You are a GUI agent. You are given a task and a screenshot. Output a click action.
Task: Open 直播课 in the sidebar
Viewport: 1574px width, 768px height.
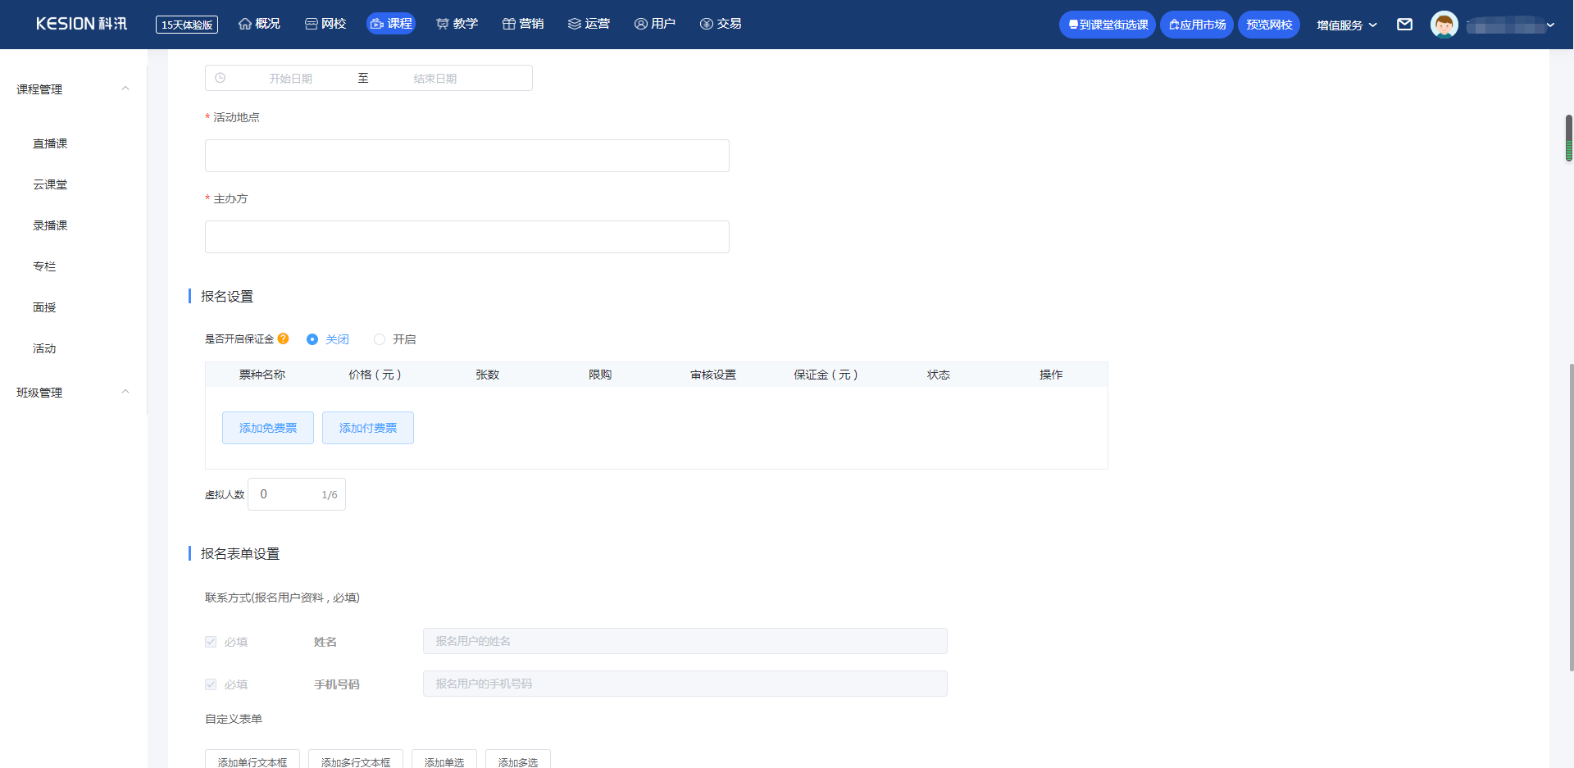point(50,143)
